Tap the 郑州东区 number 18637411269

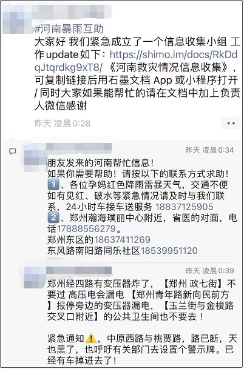(122, 239)
